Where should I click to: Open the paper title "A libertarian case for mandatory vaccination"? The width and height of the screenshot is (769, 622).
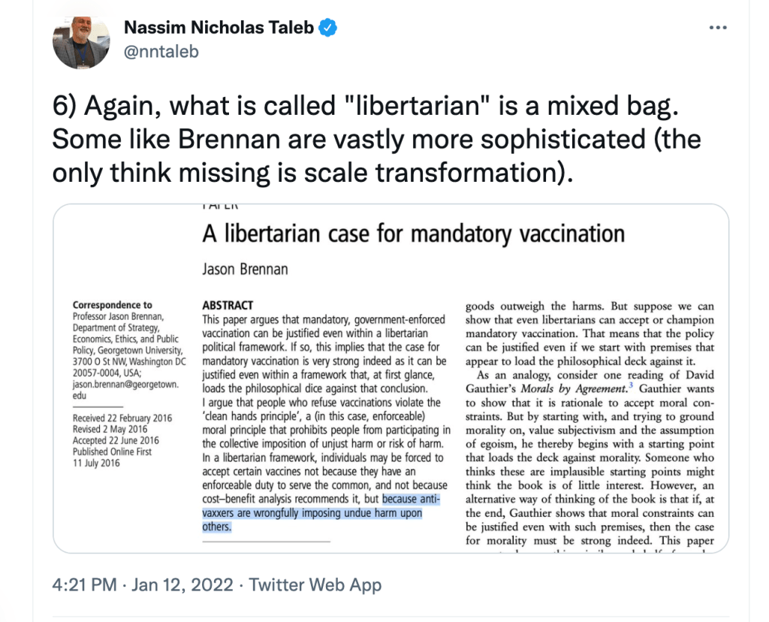pos(413,234)
